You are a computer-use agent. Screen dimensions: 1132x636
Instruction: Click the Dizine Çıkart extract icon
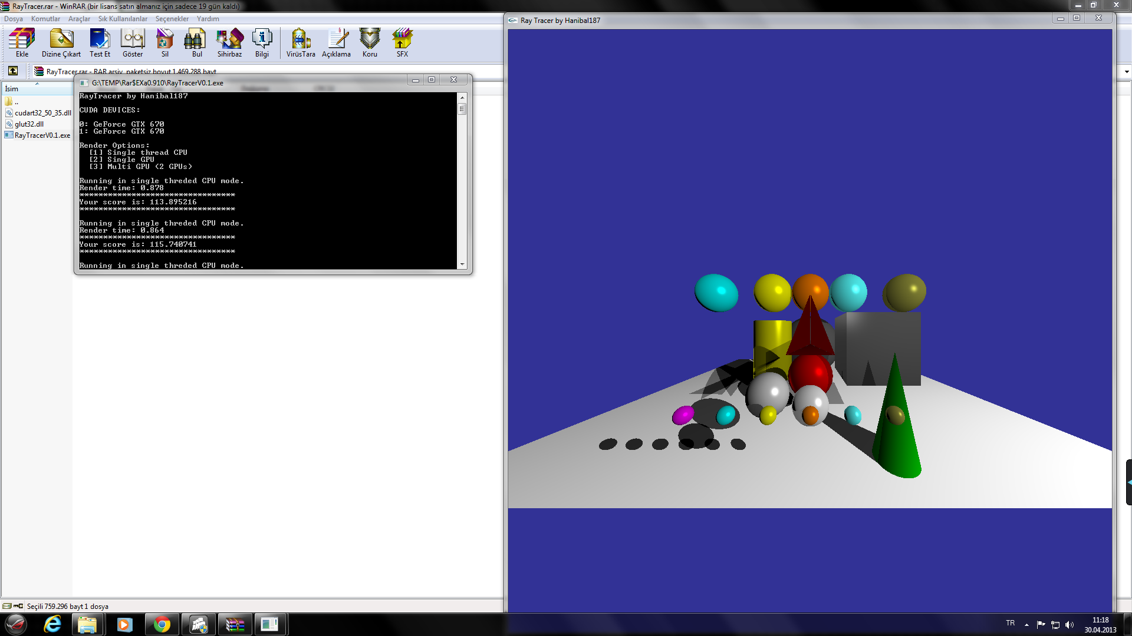(x=61, y=43)
